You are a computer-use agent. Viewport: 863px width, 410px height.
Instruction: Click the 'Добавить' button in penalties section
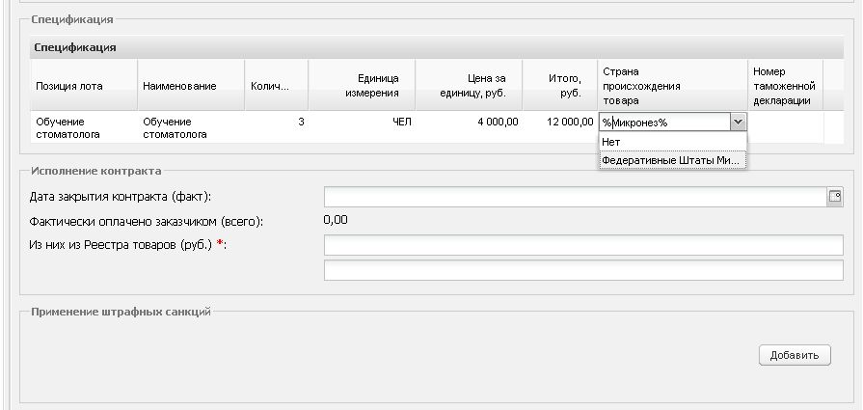pos(795,355)
